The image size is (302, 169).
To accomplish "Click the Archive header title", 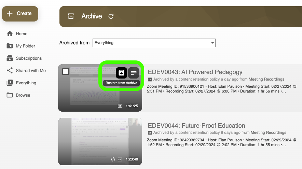I will point(92,16).
